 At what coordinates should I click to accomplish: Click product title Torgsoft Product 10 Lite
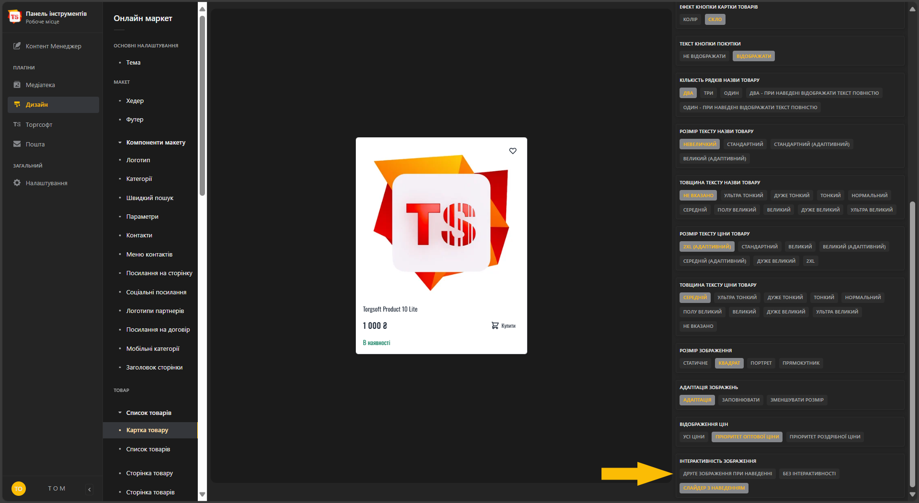[x=390, y=309]
